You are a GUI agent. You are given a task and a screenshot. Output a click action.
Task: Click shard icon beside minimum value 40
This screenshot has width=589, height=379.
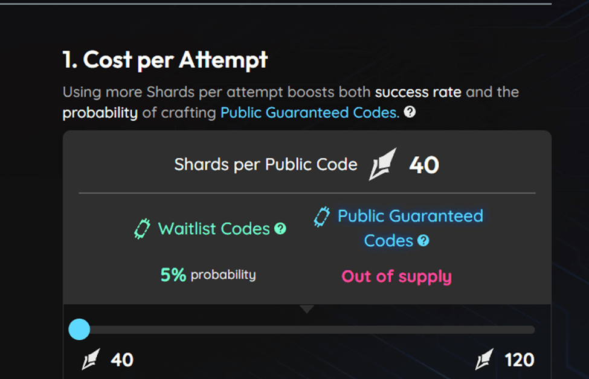pyautogui.click(x=91, y=359)
